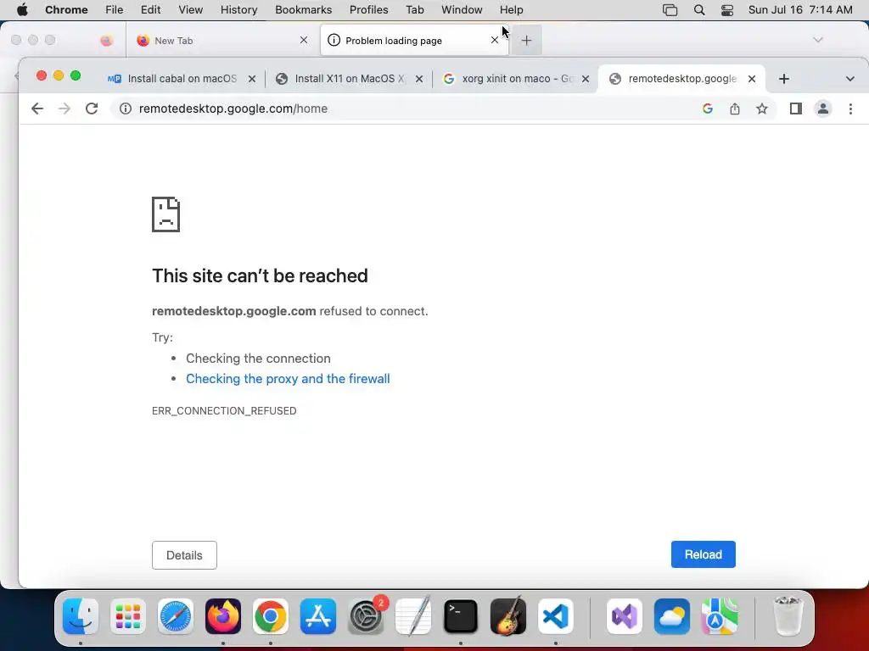The image size is (869, 651).
Task: Open the Chrome profile avatar
Action: 823,108
